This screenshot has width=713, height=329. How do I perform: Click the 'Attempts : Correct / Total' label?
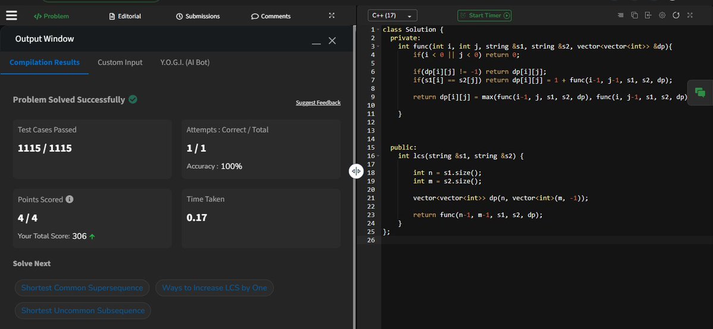coord(227,130)
